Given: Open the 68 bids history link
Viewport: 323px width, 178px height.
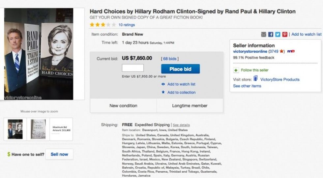Looking at the screenshot, I should pos(170,59).
